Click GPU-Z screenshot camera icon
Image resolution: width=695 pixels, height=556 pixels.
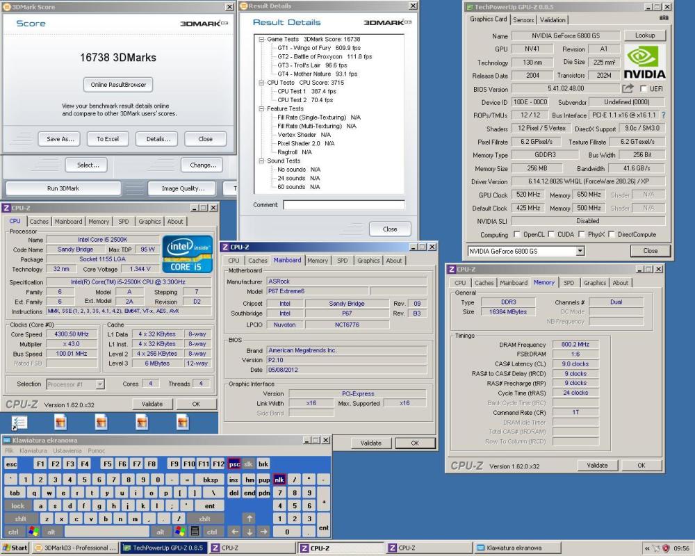(664, 18)
